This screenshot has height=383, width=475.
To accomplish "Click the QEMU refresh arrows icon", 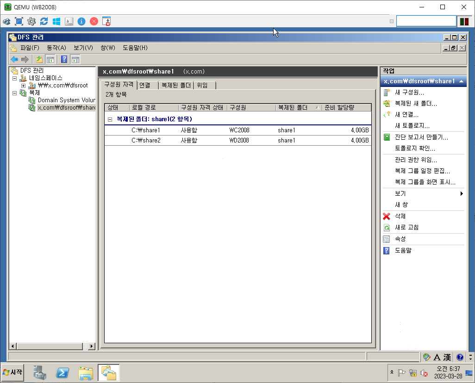I will pos(44,21).
